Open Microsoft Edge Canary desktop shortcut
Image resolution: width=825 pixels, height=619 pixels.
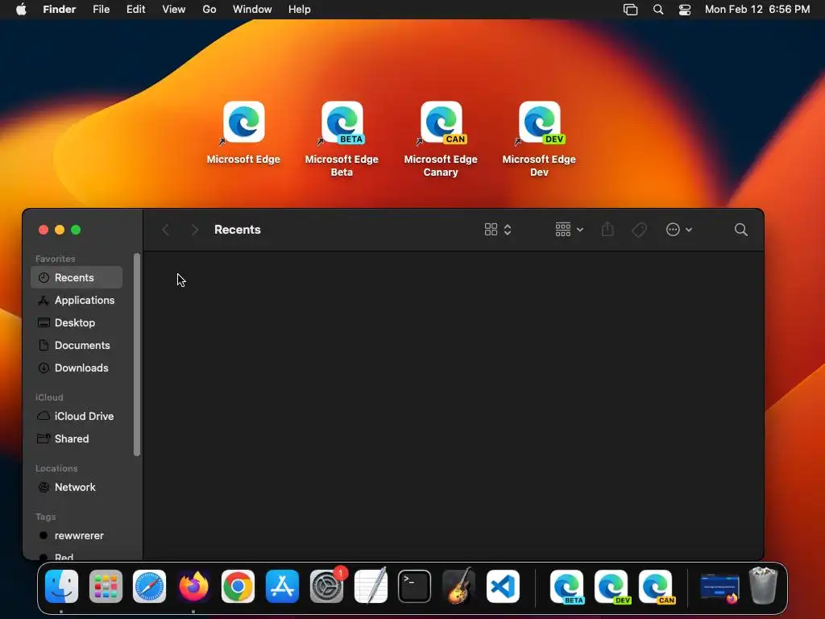(441, 123)
